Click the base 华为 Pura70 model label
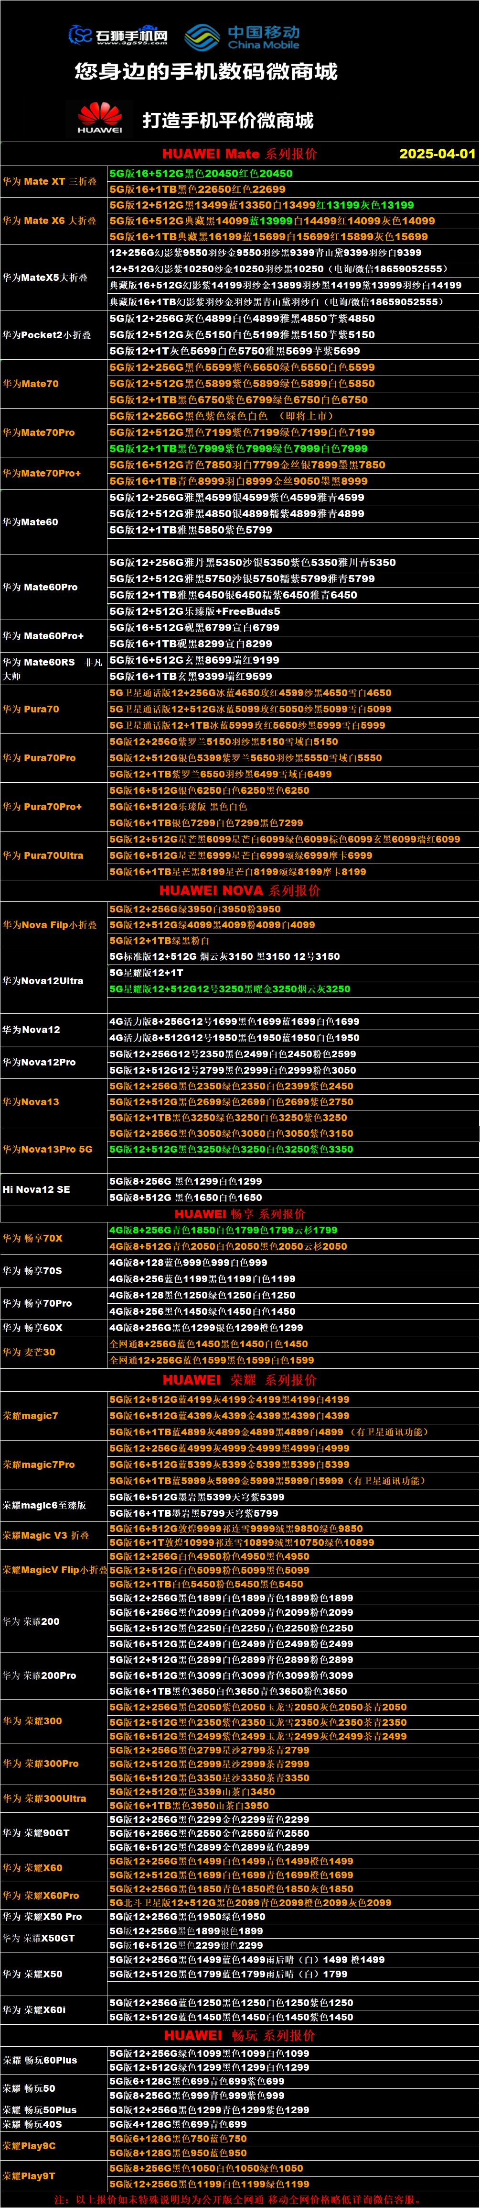The image size is (480, 2208). [31, 709]
